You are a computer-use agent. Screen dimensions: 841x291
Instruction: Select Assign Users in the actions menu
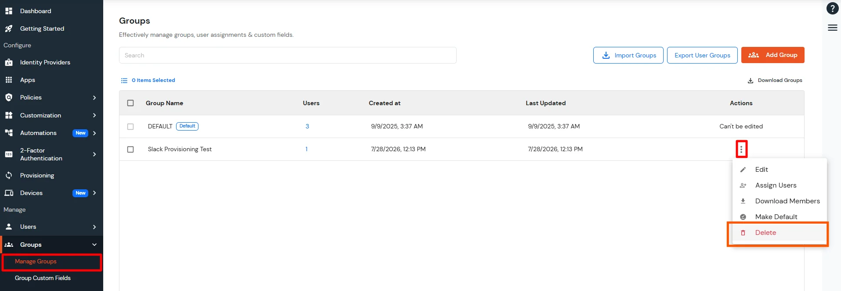(780, 185)
